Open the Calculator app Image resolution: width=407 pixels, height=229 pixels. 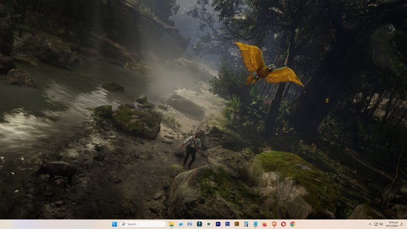pyautogui.click(x=246, y=224)
